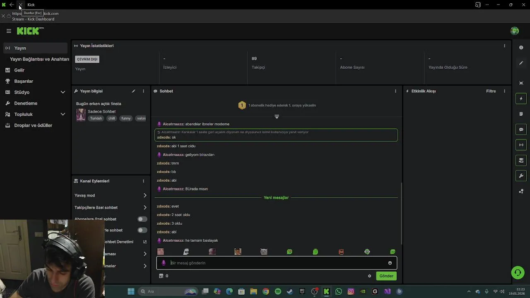Toggle the switch below Abonelere özel sohbet
This screenshot has height=298, width=530.
tap(142, 230)
